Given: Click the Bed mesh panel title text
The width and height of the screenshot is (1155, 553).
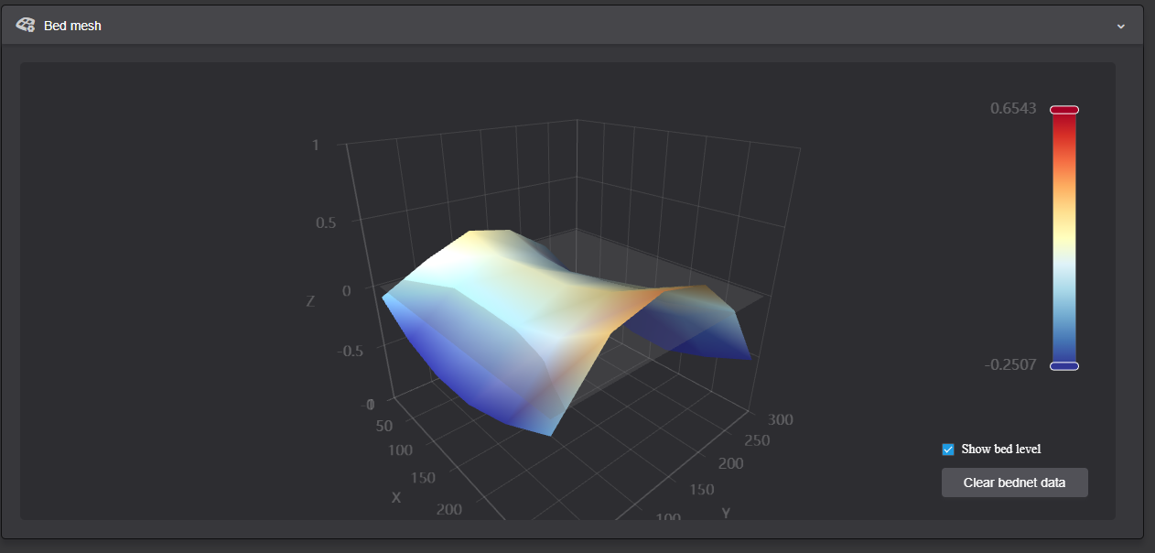Looking at the screenshot, I should [72, 26].
